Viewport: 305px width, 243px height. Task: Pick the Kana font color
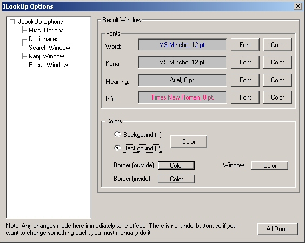pyautogui.click(x=277, y=62)
